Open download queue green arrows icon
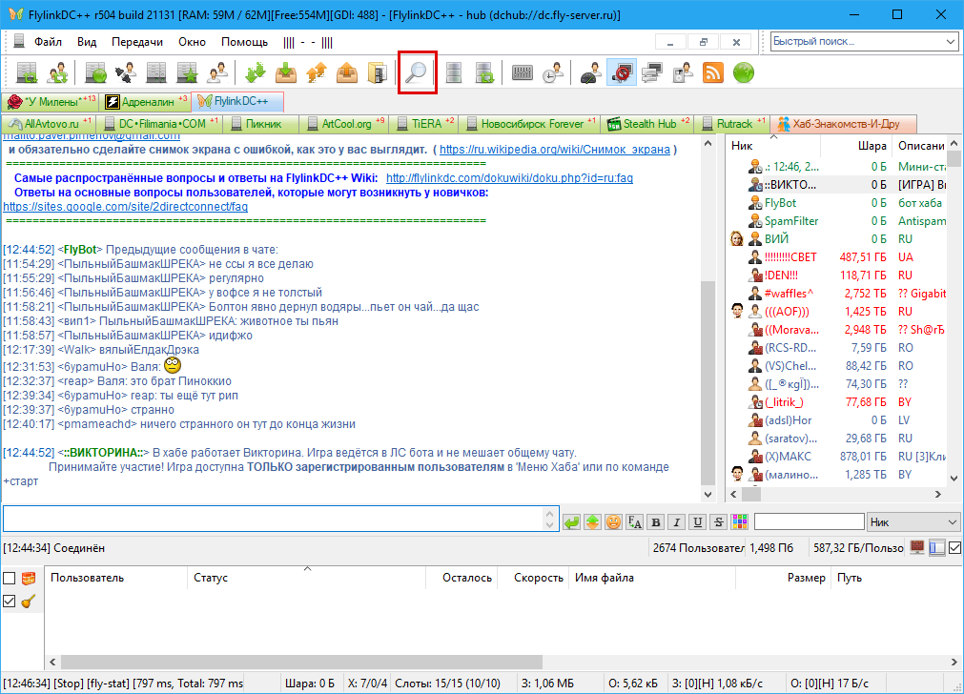Image resolution: width=964 pixels, height=694 pixels. [256, 72]
